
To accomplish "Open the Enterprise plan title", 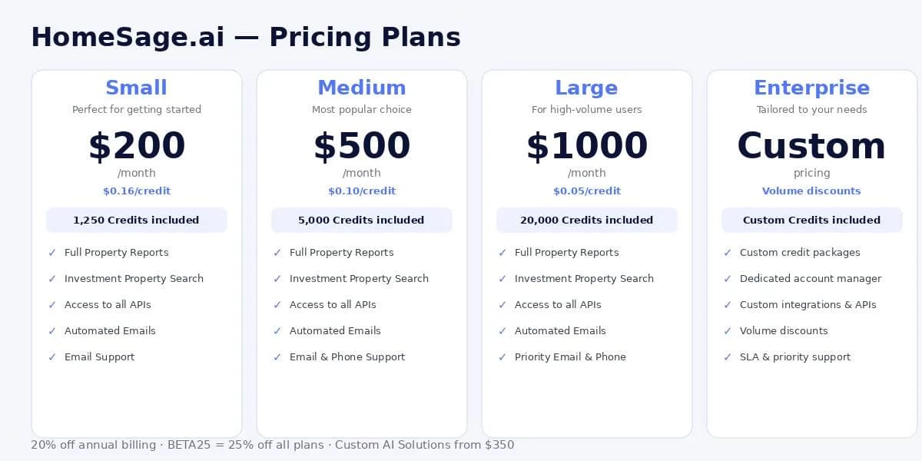I will pos(812,88).
